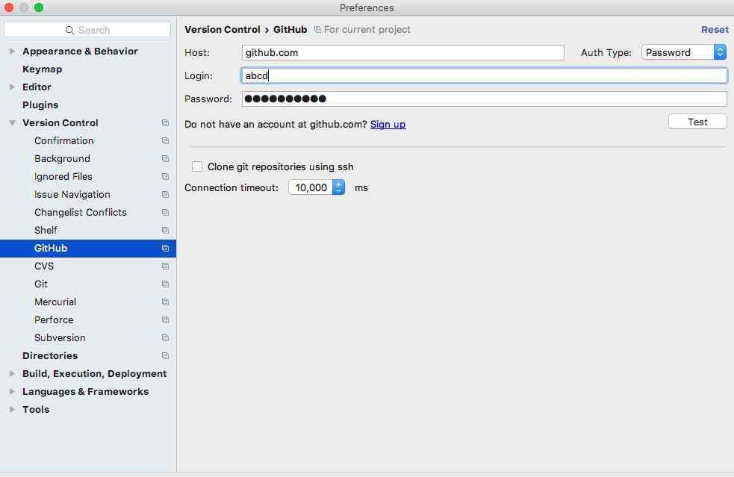Screen dimensions: 734x477
Task: Click the Test button
Action: pos(697,122)
